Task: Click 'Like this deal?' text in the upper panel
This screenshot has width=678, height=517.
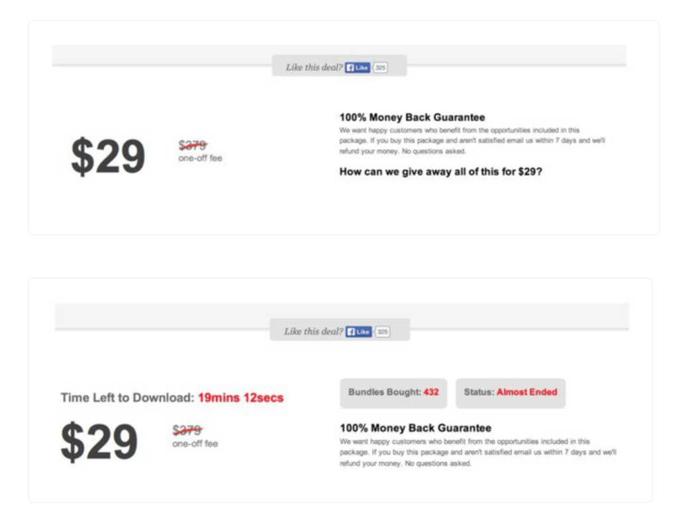Action: click(314, 68)
